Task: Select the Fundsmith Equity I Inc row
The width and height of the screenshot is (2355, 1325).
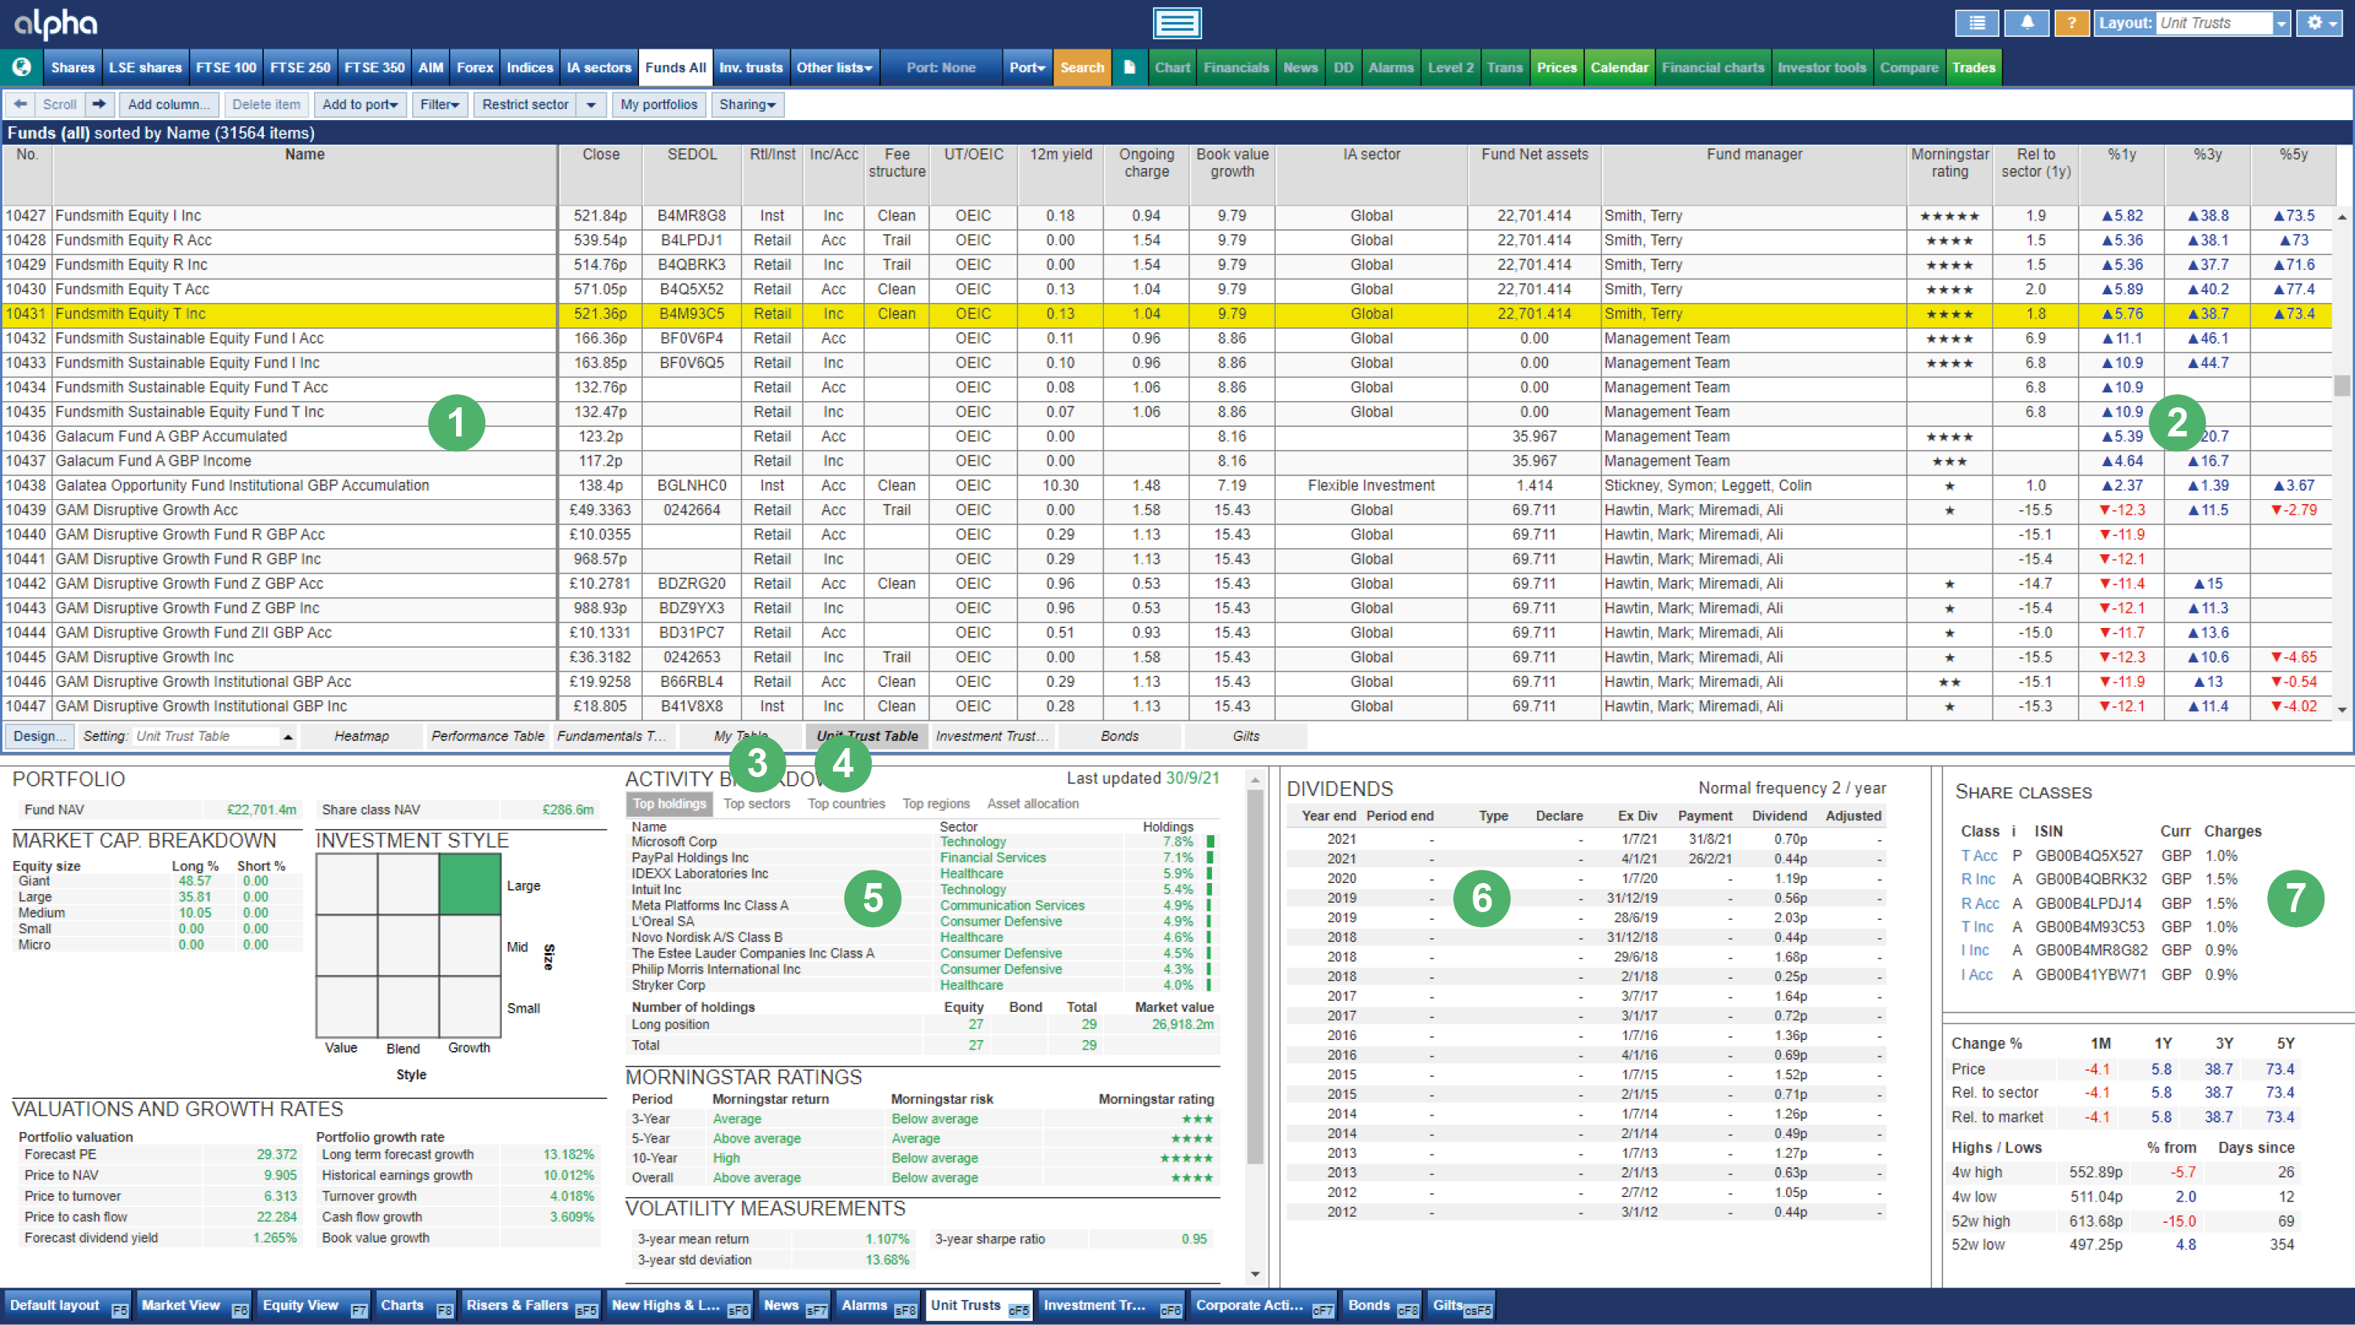Action: point(1167,216)
